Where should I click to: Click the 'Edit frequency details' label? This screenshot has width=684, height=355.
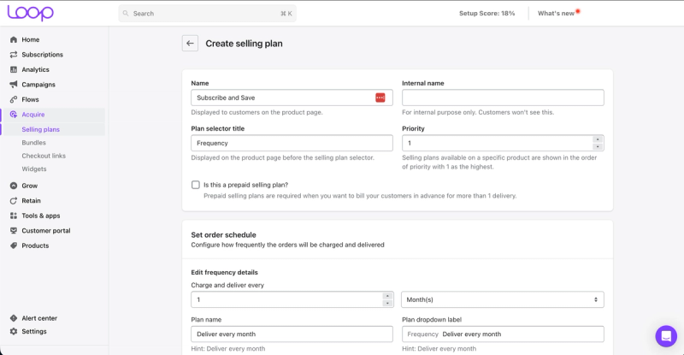click(x=224, y=273)
